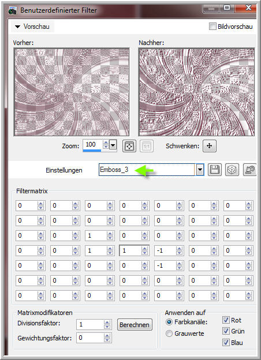The width and height of the screenshot is (261, 360).
Task: Click the Schwenken pan arrows icon
Action: [x=209, y=146]
